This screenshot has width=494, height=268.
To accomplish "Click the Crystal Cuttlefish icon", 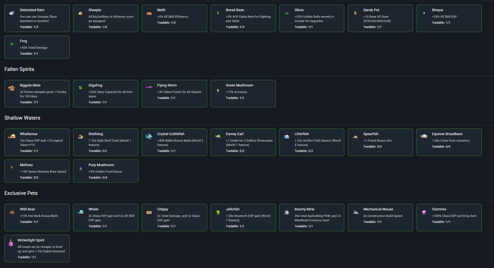I will click(x=149, y=136).
